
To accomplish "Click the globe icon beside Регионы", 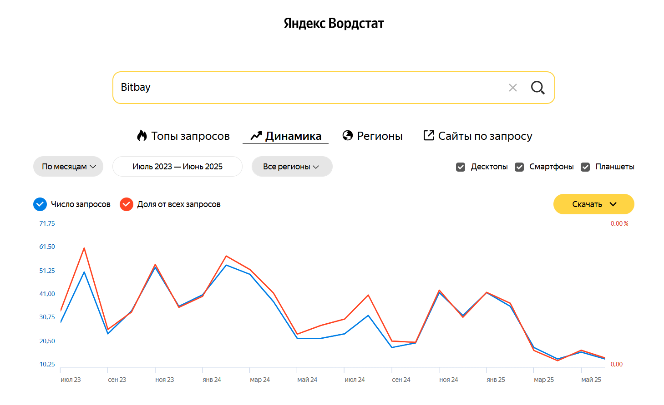I will (348, 136).
